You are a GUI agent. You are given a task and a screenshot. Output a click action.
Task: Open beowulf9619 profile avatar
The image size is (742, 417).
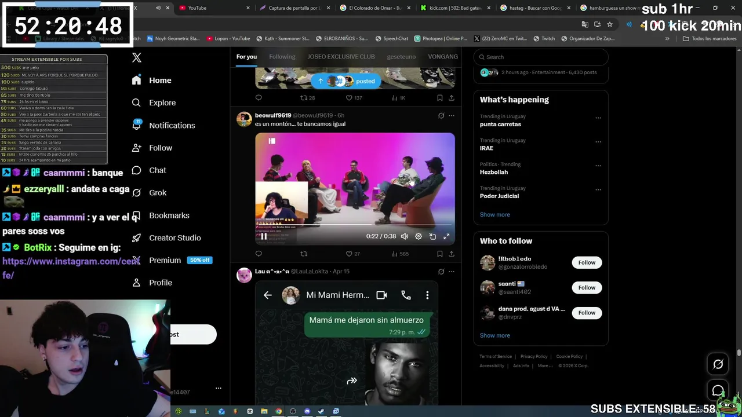tap(244, 119)
